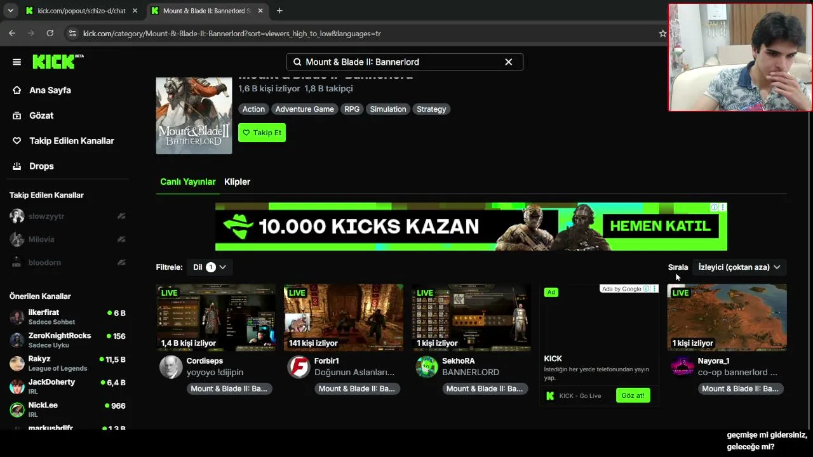Bookmark this page with the star
The height and width of the screenshot is (457, 813).
pos(662,33)
